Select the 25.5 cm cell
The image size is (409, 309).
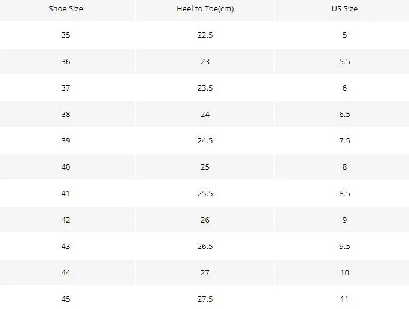pyautogui.click(x=205, y=193)
